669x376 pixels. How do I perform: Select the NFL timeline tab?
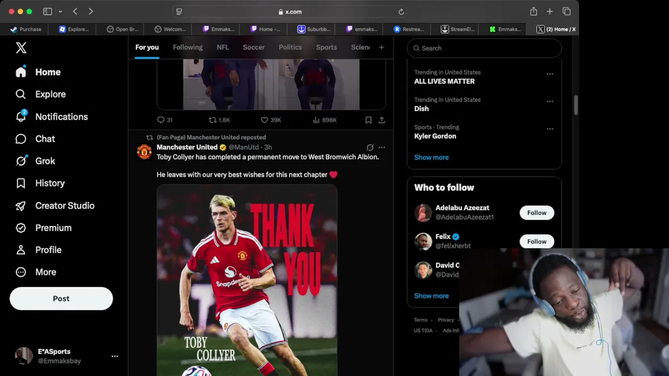click(x=223, y=48)
